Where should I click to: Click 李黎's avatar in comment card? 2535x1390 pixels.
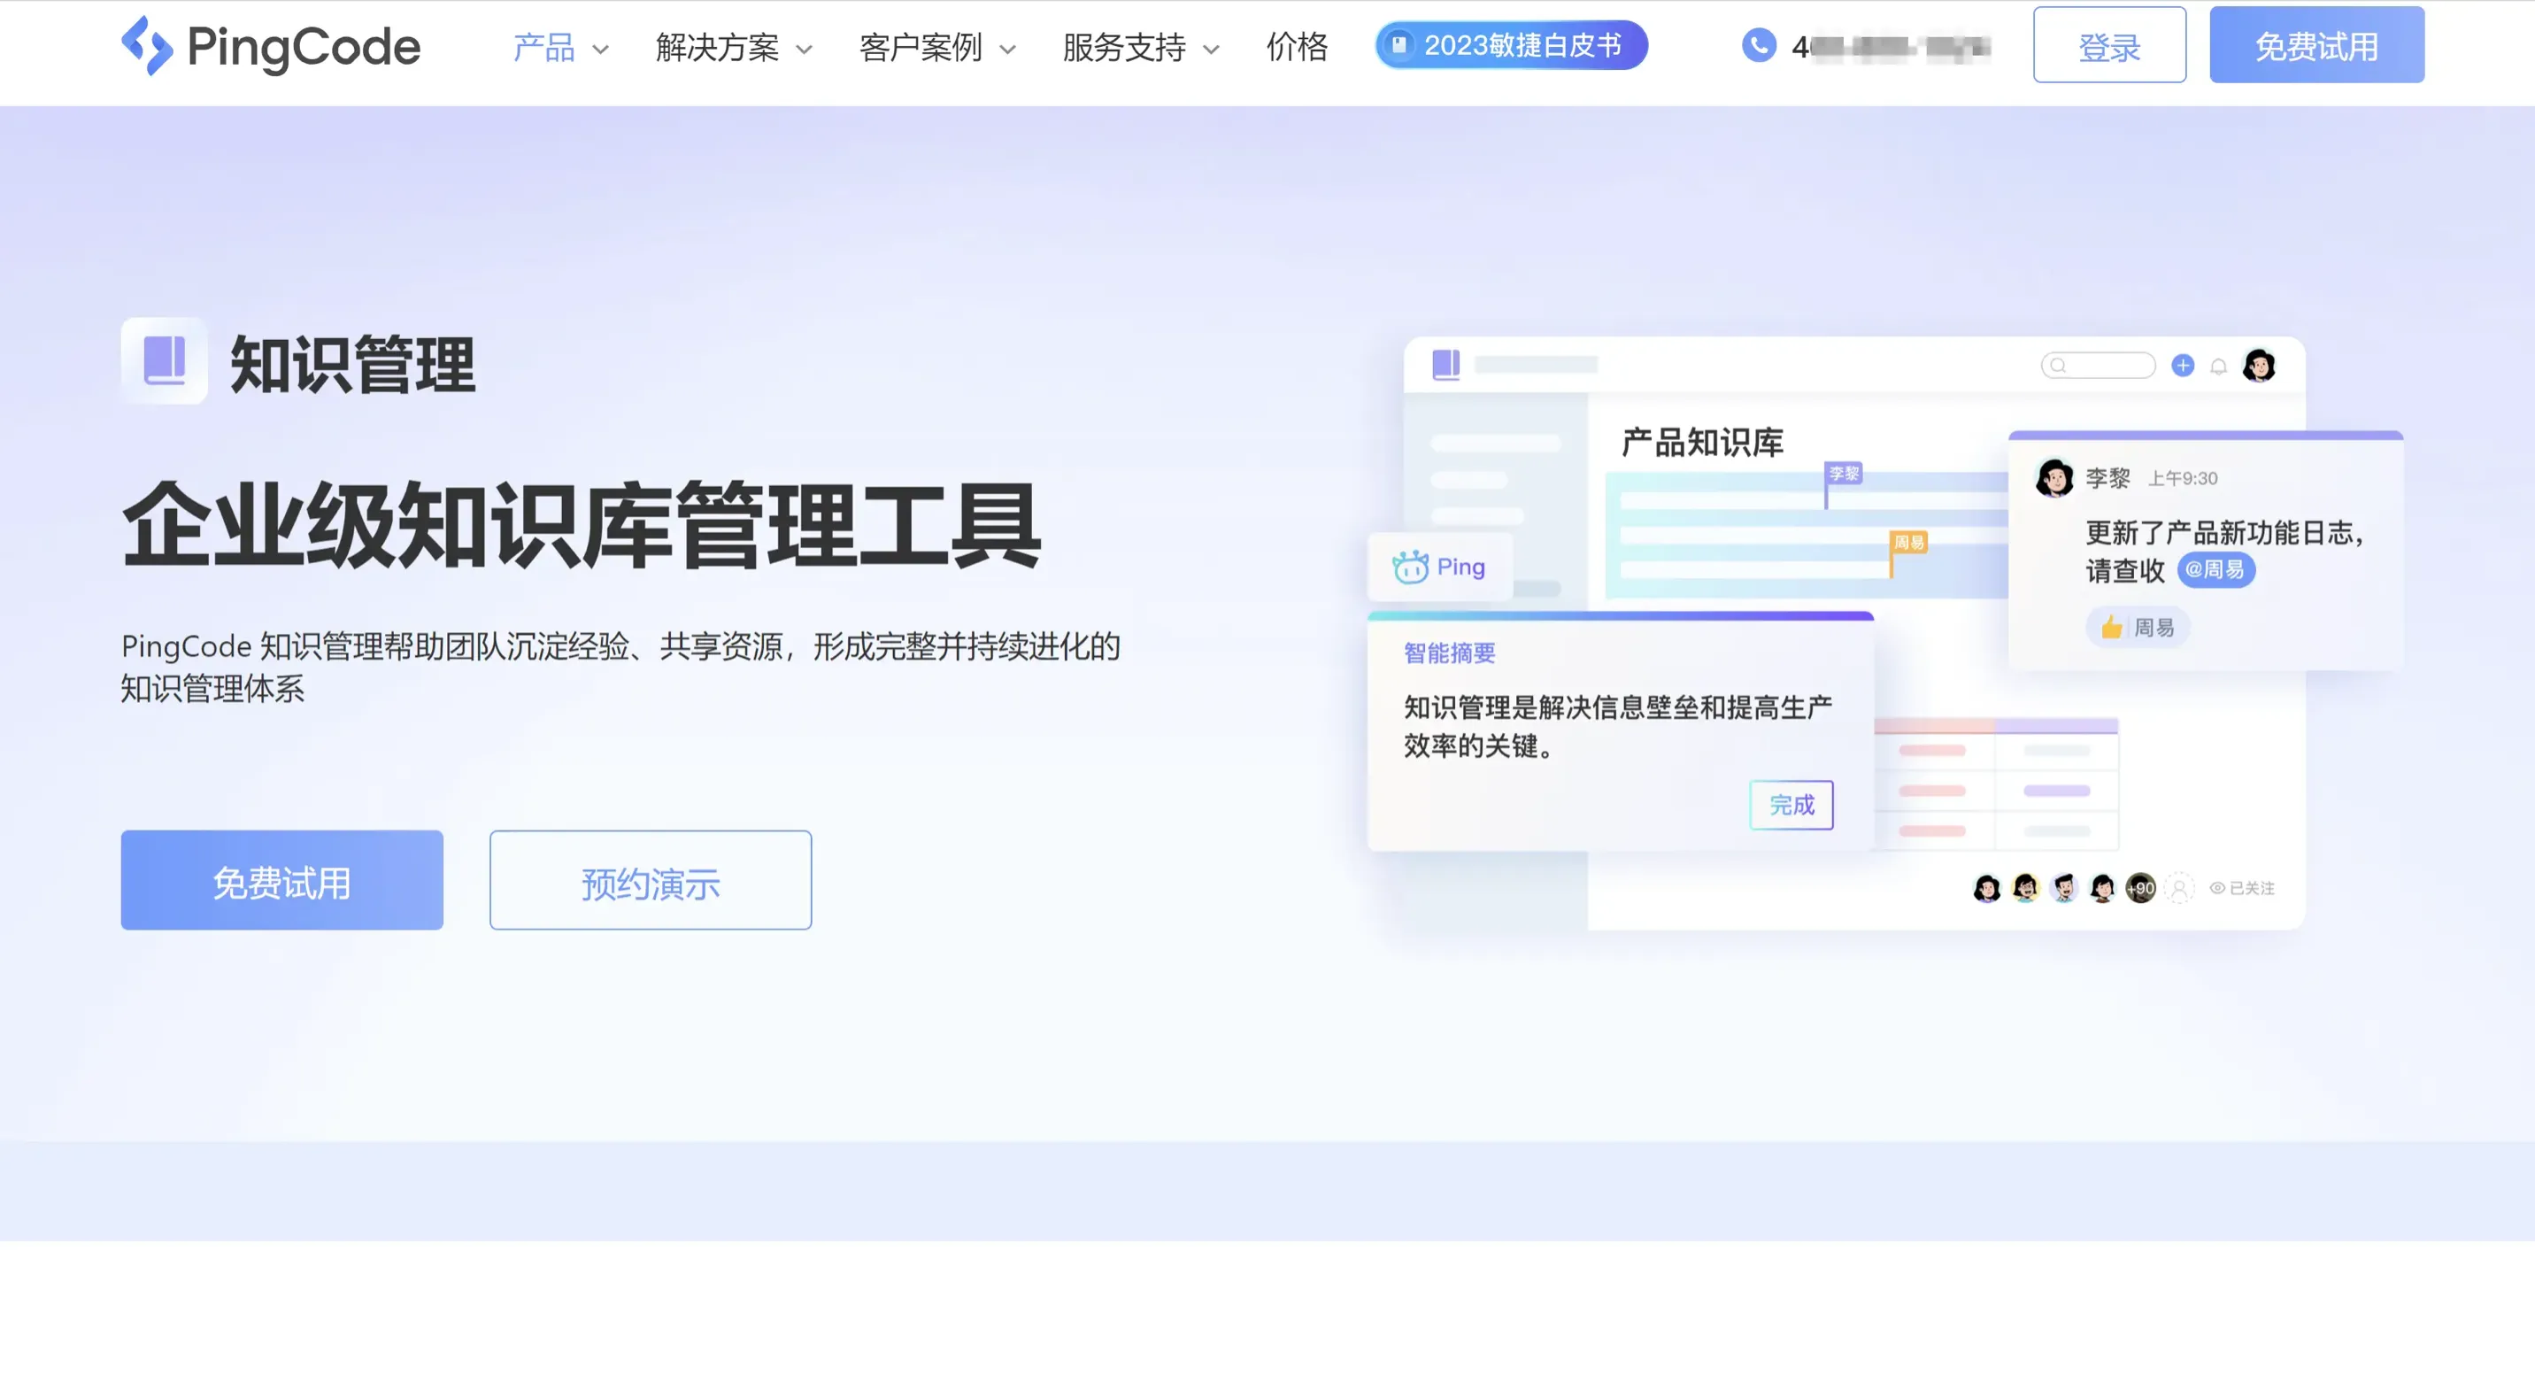[x=2054, y=478]
